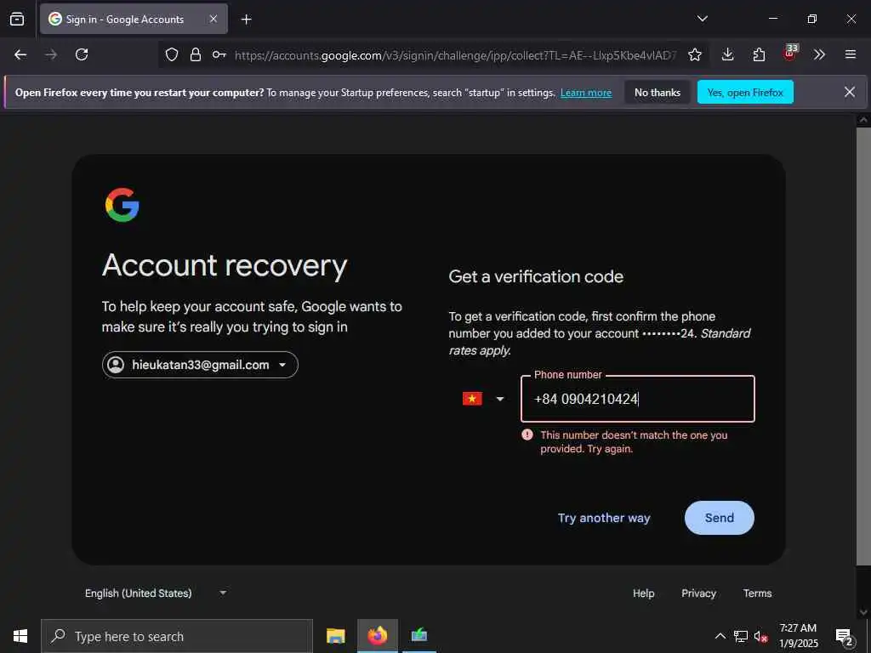
Task: Open the Terms link
Action: click(757, 593)
